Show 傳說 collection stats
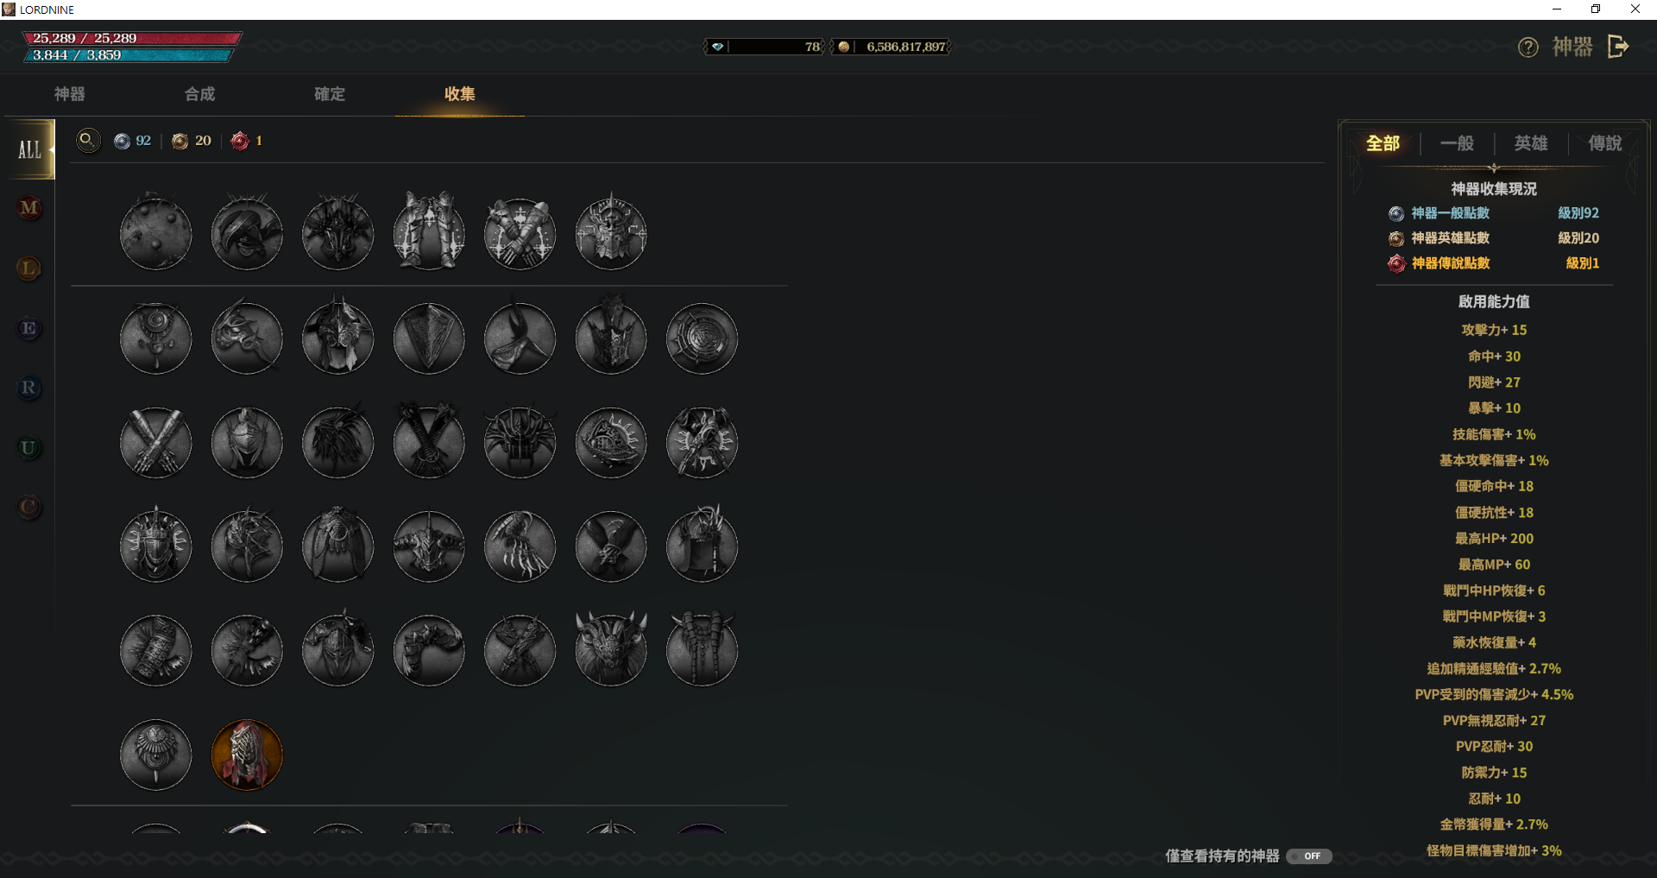 click(x=1605, y=143)
